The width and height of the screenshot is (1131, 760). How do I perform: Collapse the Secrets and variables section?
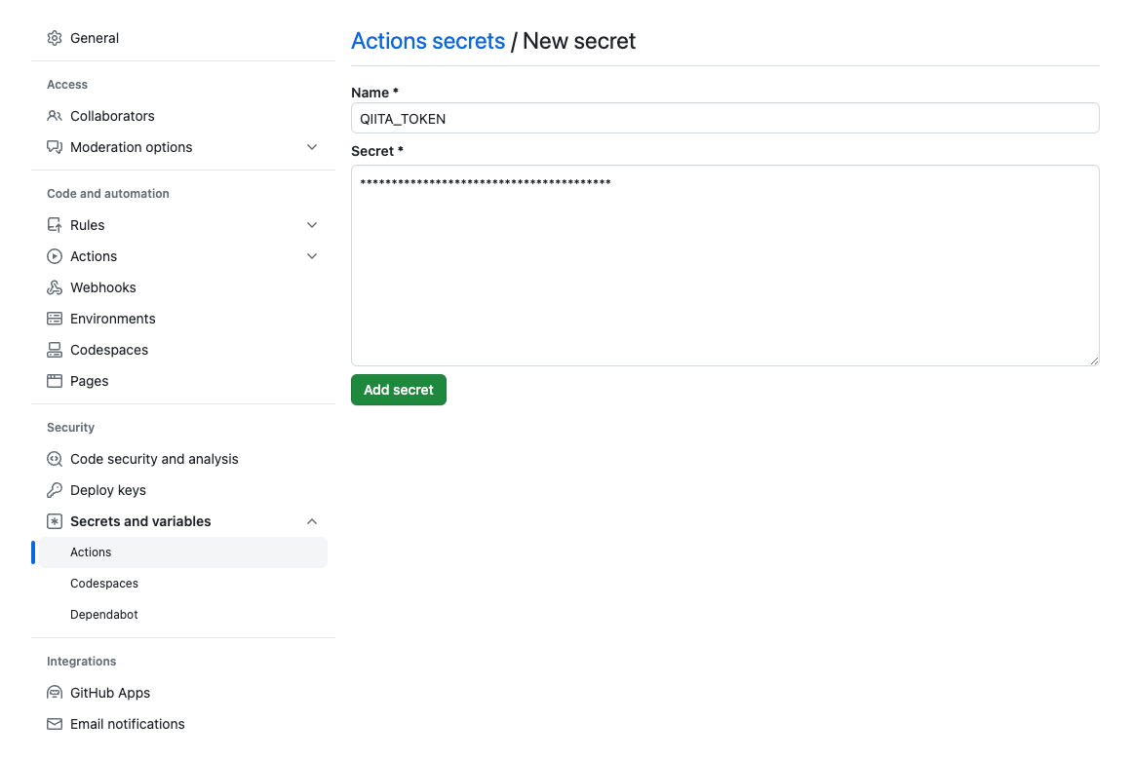pyautogui.click(x=312, y=521)
